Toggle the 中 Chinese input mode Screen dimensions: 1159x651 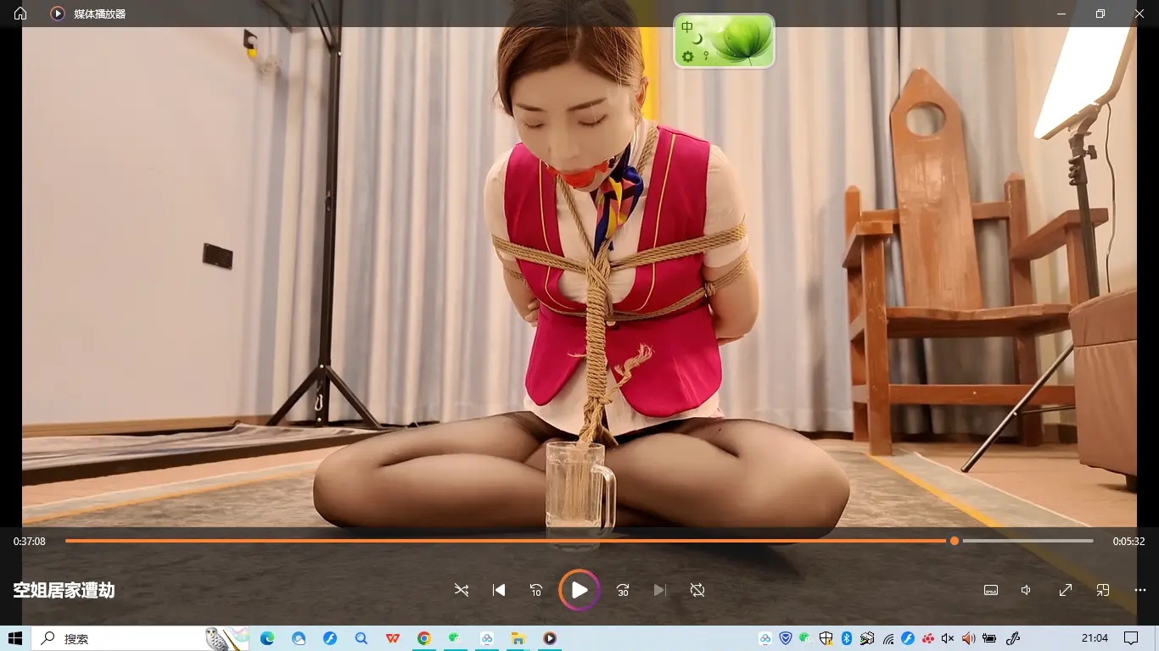[687, 27]
